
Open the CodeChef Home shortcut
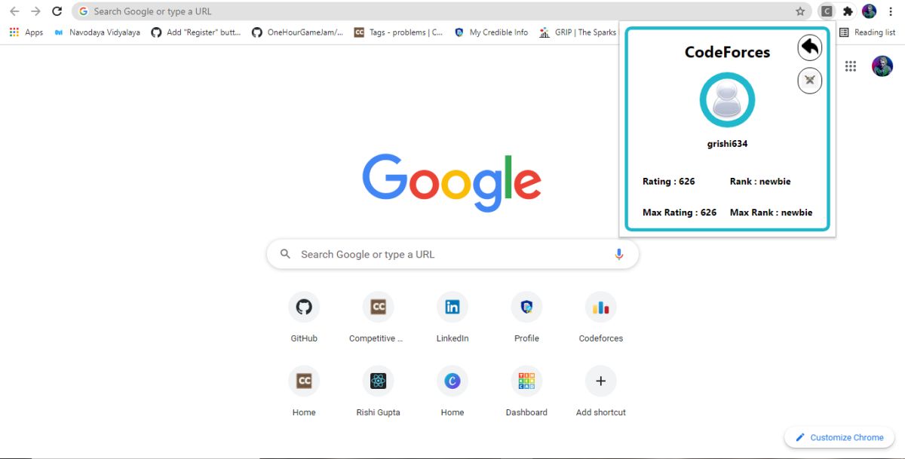click(x=304, y=391)
